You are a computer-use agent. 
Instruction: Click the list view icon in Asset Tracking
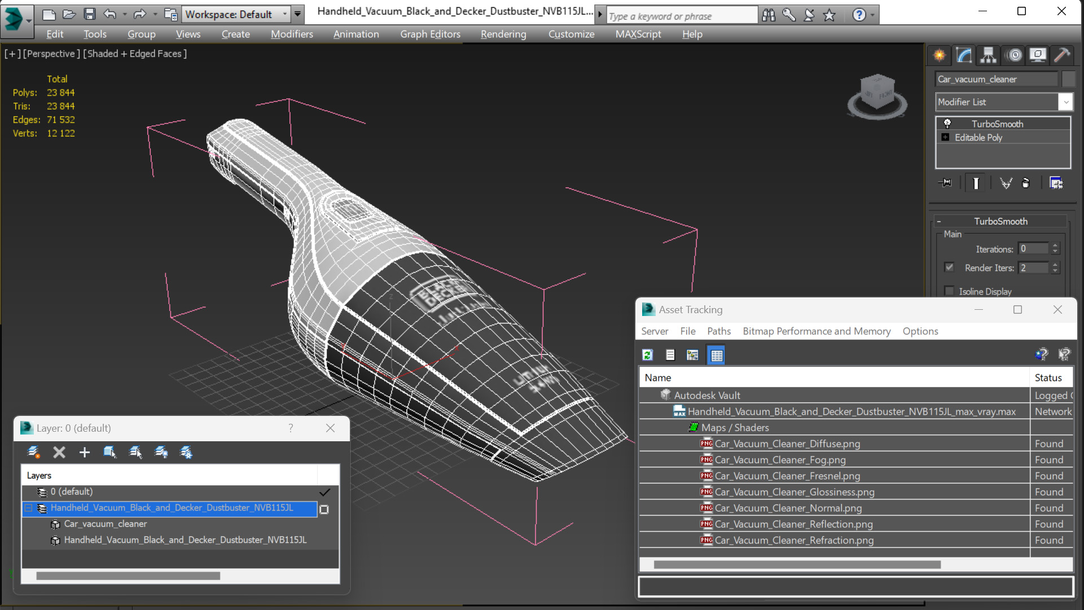(x=670, y=355)
